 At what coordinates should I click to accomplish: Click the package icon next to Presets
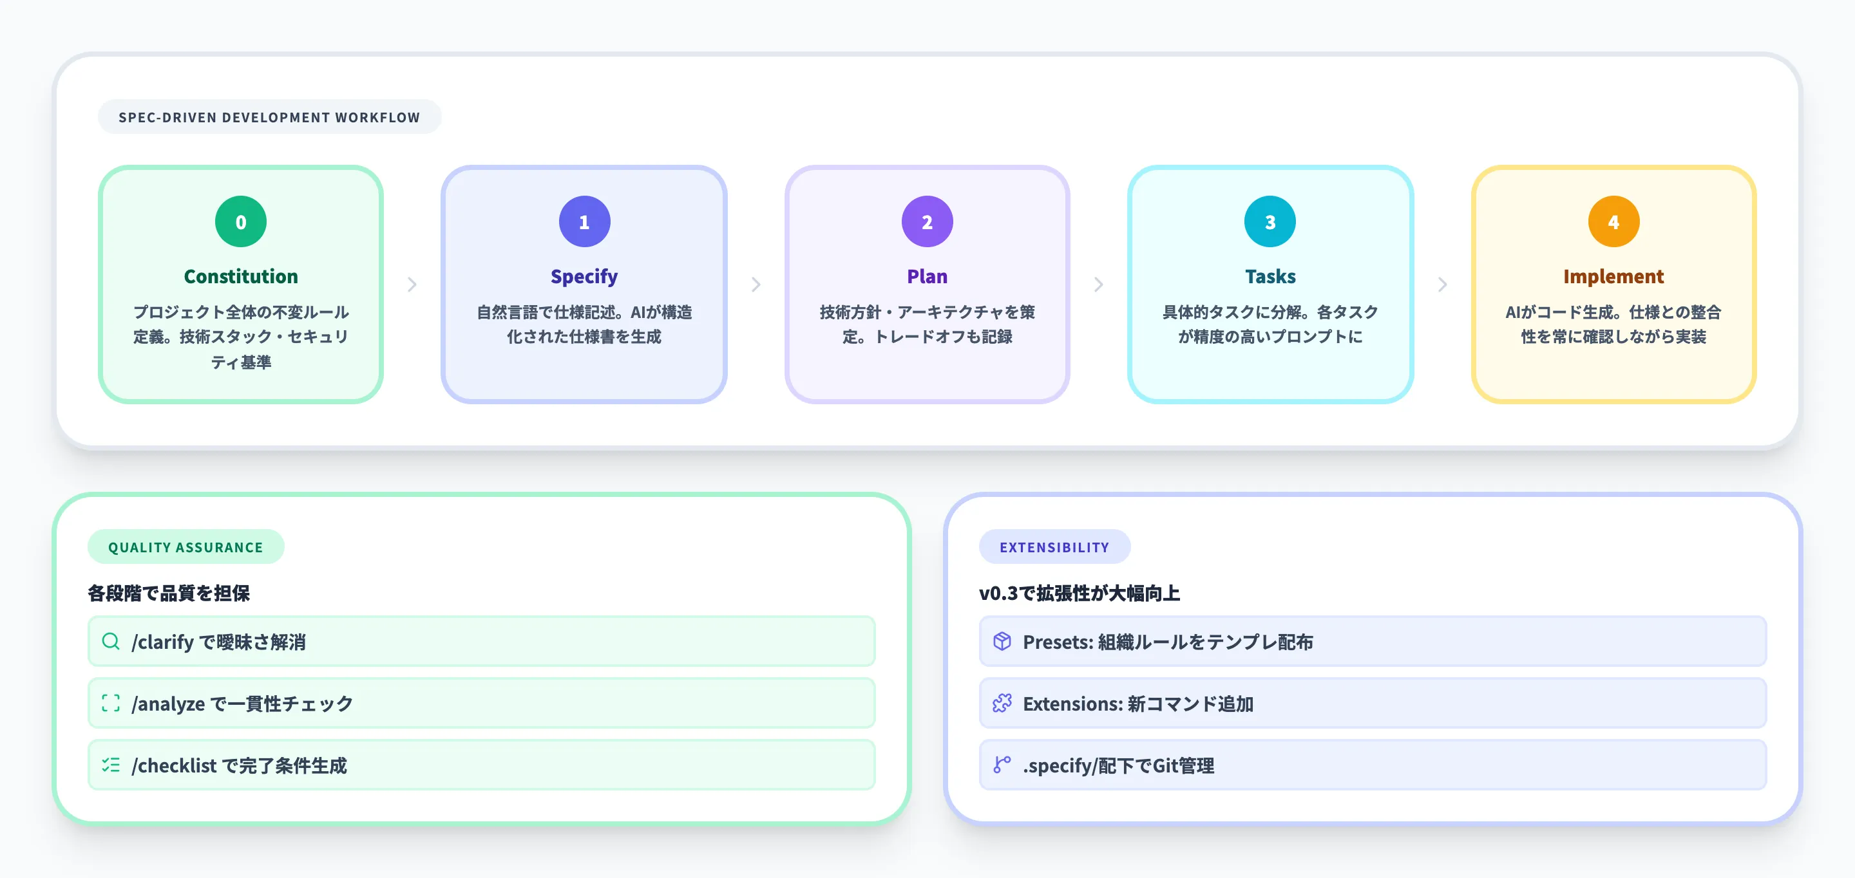click(1002, 641)
